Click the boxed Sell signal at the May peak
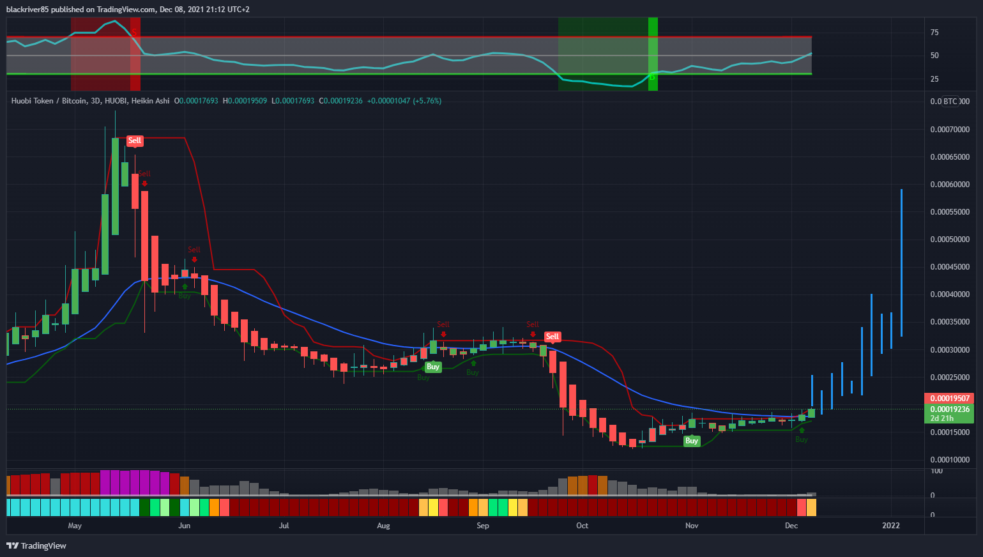 pos(135,141)
